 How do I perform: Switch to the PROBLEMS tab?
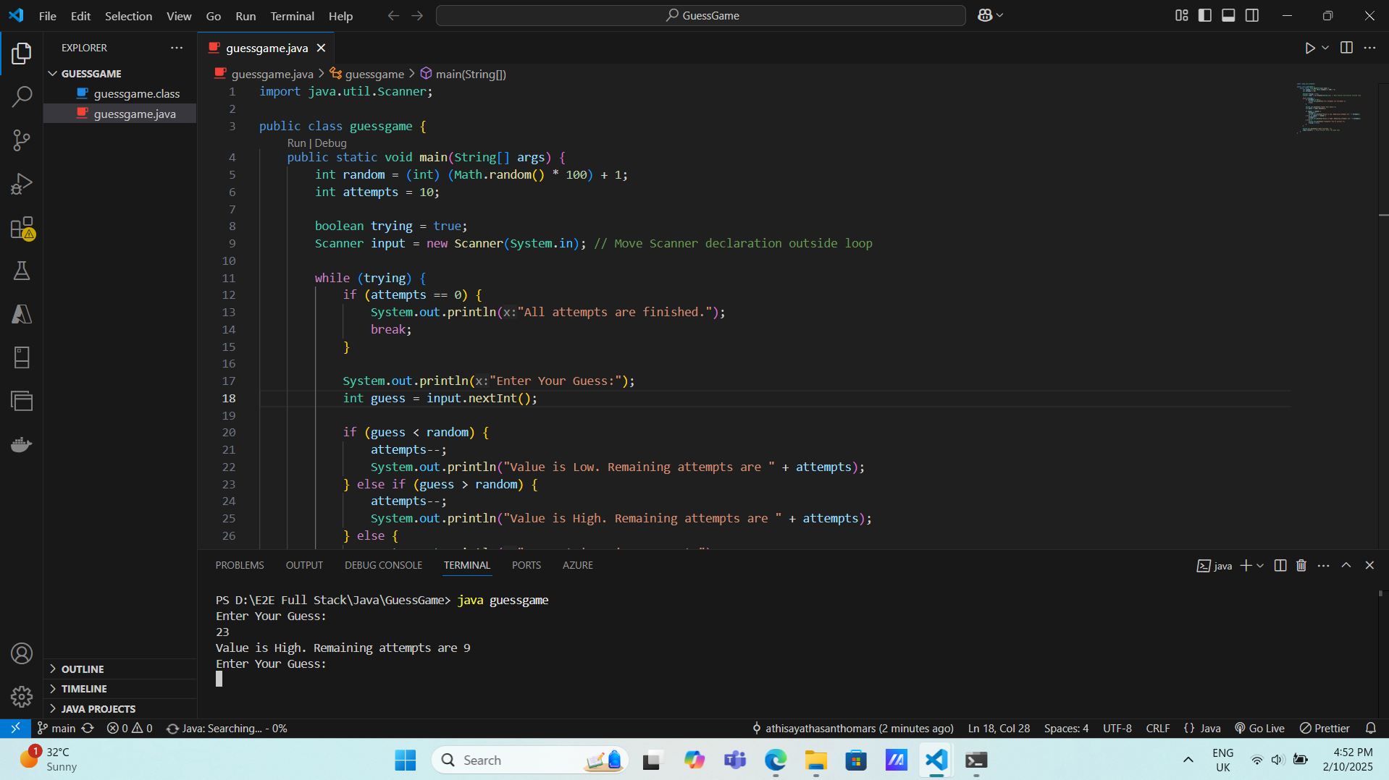[240, 565]
